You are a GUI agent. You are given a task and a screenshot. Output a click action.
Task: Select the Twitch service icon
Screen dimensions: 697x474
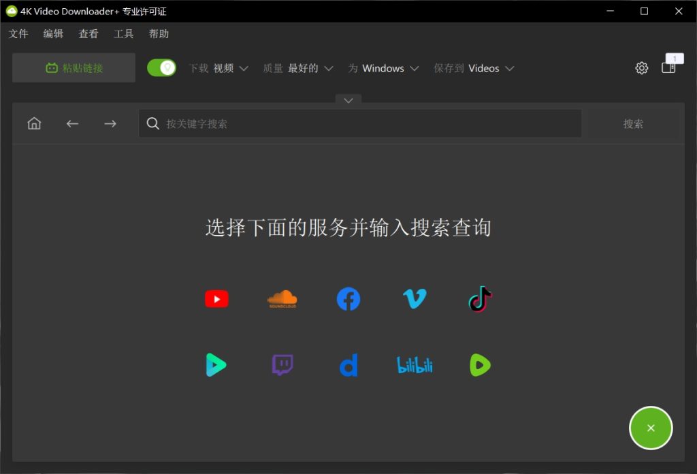click(x=282, y=364)
